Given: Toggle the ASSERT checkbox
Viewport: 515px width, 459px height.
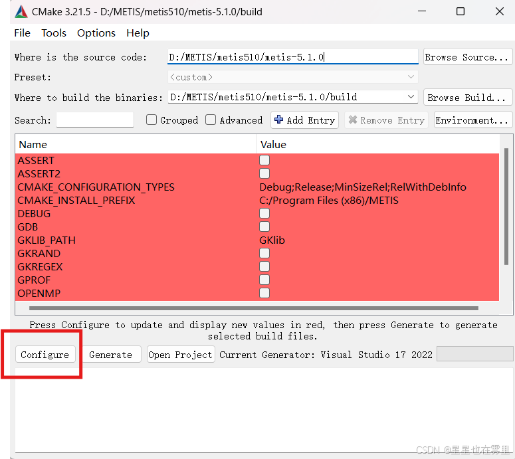Looking at the screenshot, I should point(264,160).
